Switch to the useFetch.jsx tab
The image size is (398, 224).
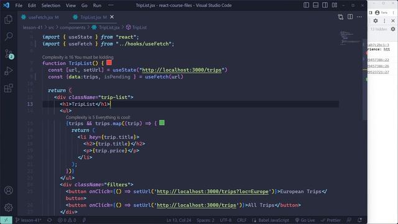(x=40, y=17)
